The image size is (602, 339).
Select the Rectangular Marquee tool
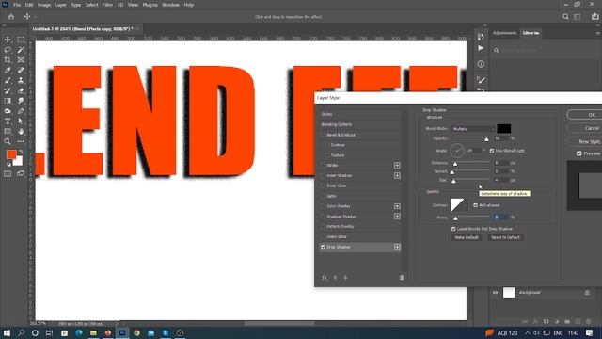pyautogui.click(x=21, y=40)
